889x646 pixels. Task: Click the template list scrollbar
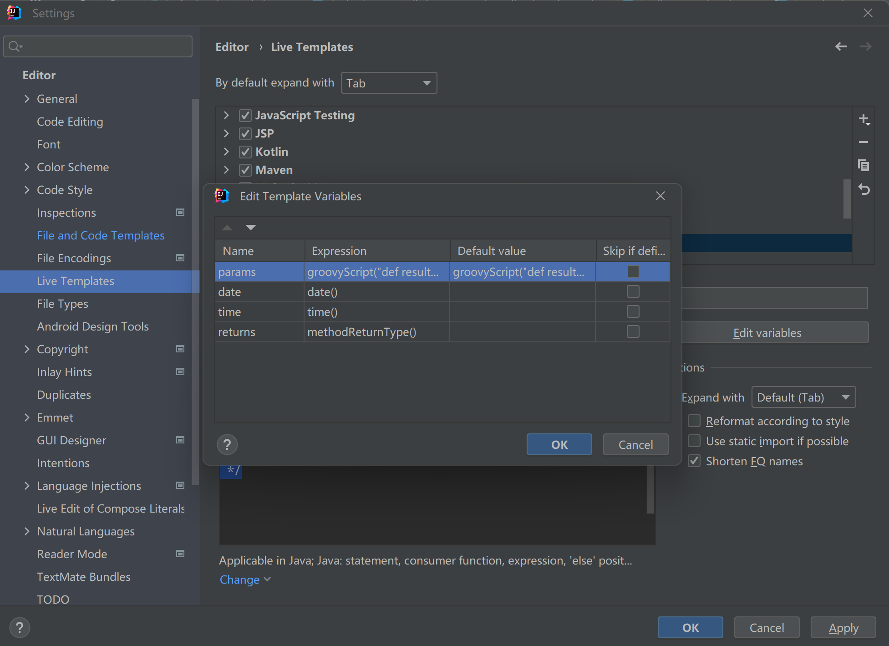coord(847,198)
